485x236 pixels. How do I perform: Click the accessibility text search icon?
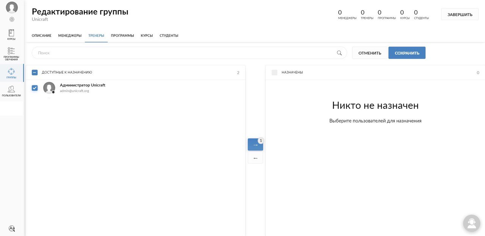(12, 228)
